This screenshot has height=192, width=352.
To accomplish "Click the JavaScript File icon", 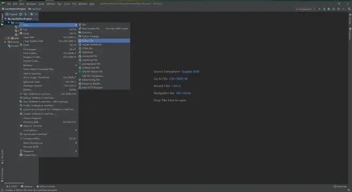I will 80,56.
